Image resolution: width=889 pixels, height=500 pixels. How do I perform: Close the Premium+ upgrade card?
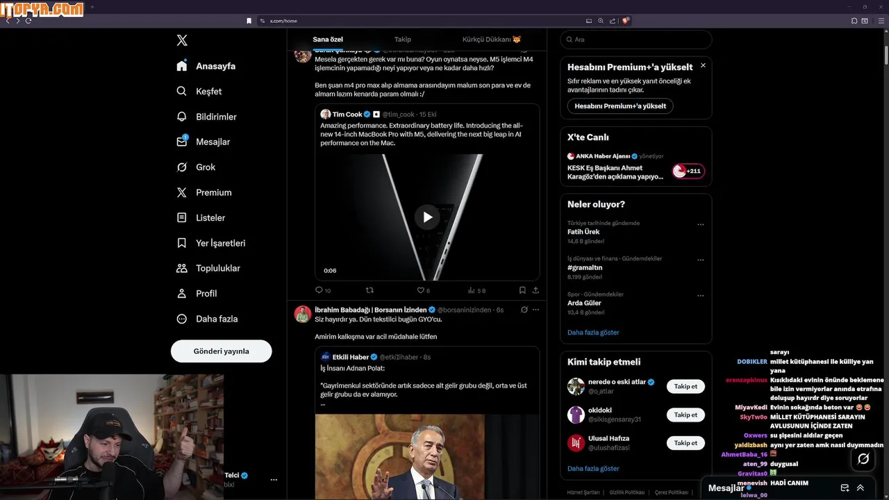coord(703,65)
